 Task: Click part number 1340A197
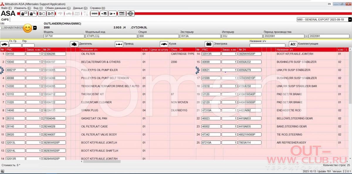point(54,62)
